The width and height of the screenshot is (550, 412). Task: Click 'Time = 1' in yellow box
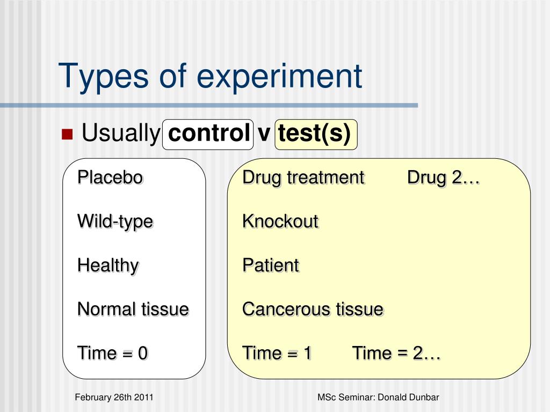coord(277,353)
